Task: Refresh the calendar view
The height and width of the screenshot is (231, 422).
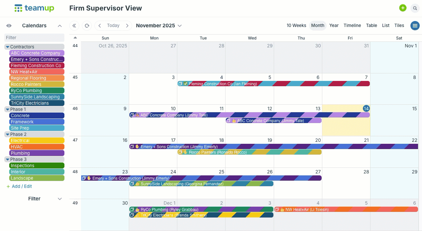Action: pyautogui.click(x=87, y=25)
